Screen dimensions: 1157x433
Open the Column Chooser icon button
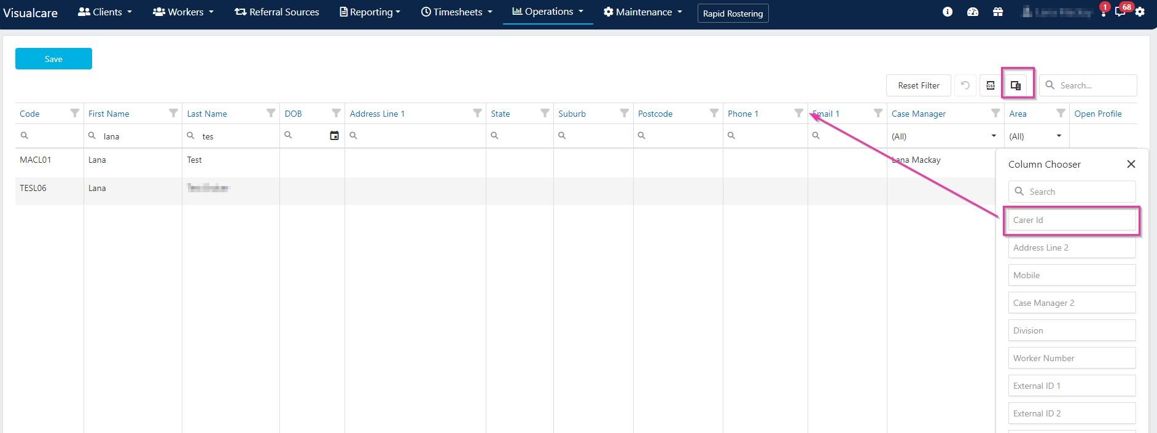[x=1016, y=85]
